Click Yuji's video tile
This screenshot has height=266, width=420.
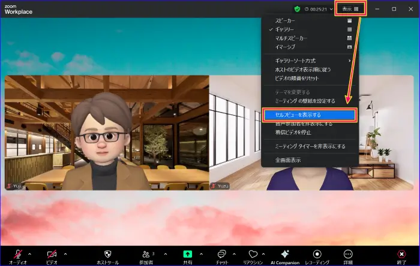click(x=107, y=132)
